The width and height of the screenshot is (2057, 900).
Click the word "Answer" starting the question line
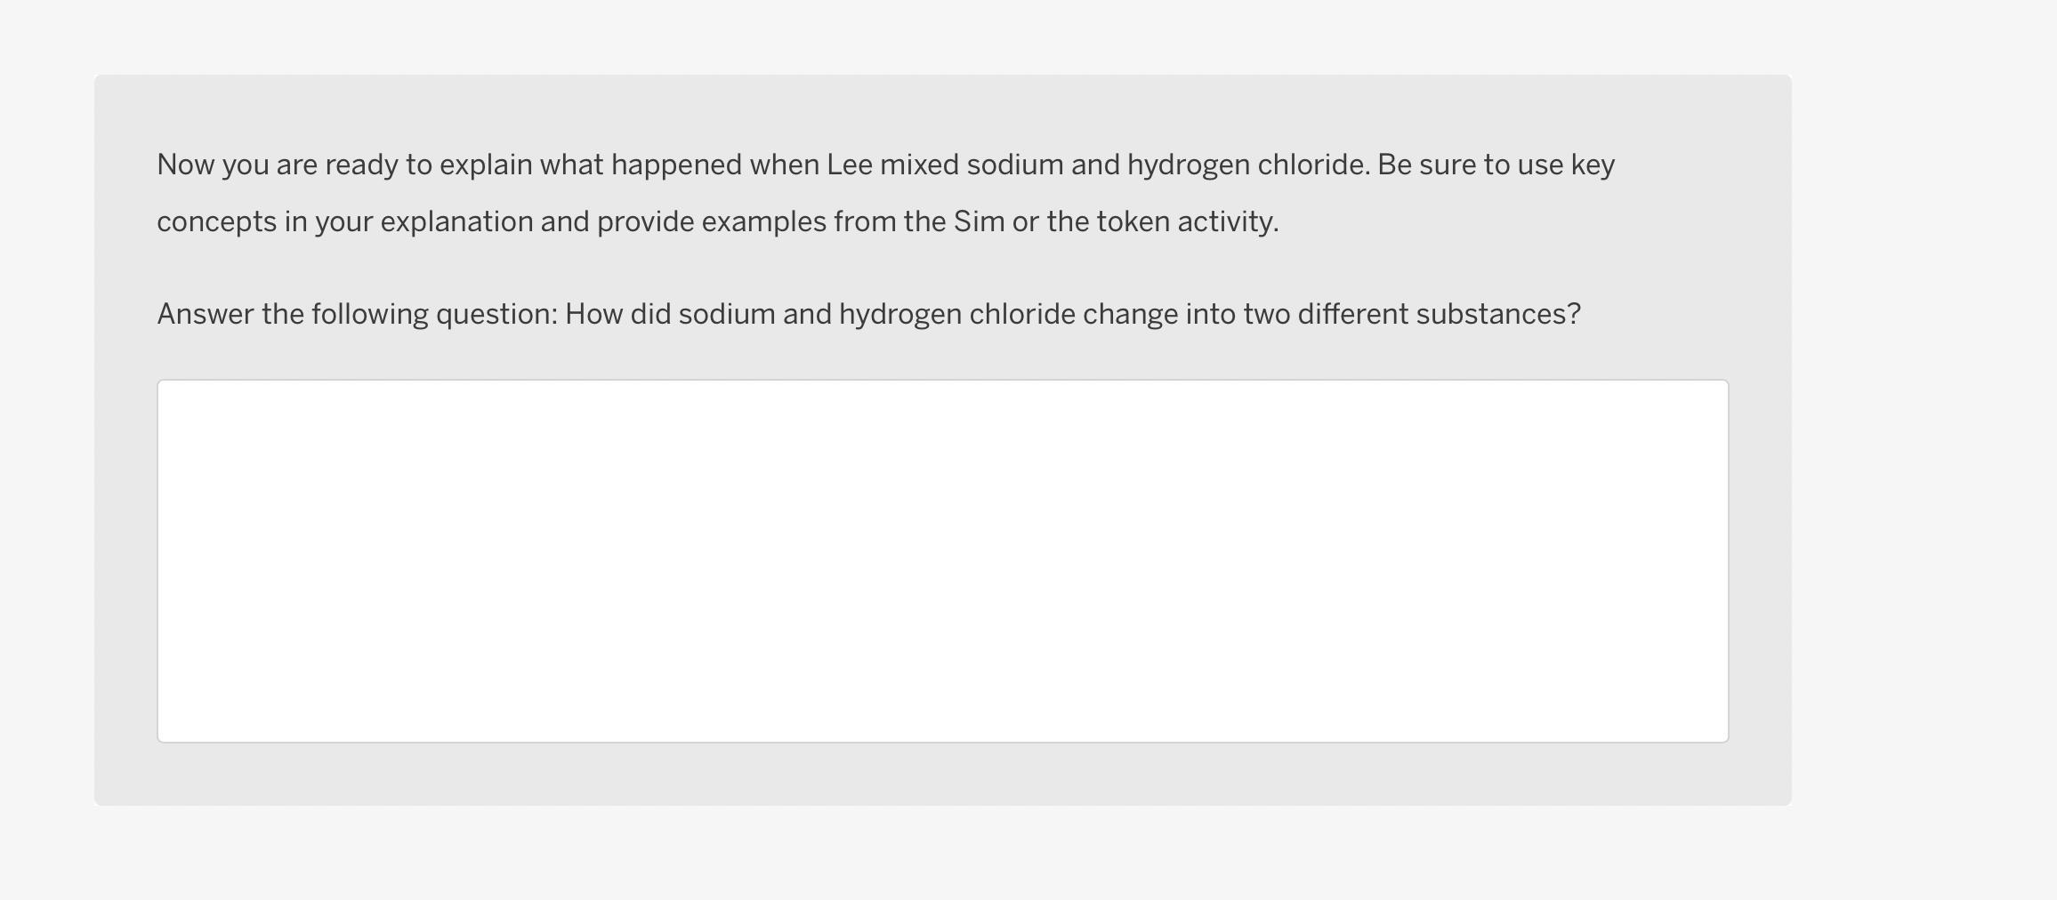(206, 315)
